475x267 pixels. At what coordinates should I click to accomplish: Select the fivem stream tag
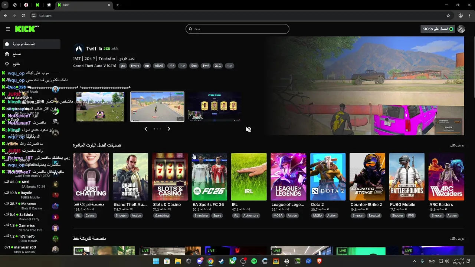(x=135, y=66)
